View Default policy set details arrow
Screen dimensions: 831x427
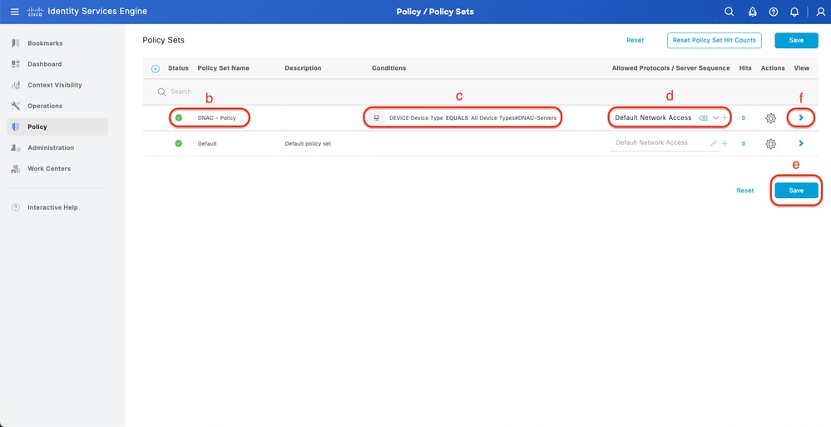click(x=801, y=143)
